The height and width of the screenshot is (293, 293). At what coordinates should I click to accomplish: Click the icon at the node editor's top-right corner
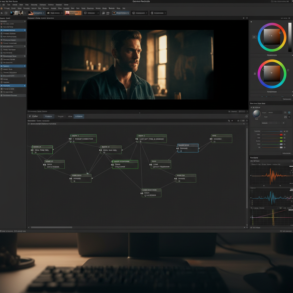(x=246, y=116)
